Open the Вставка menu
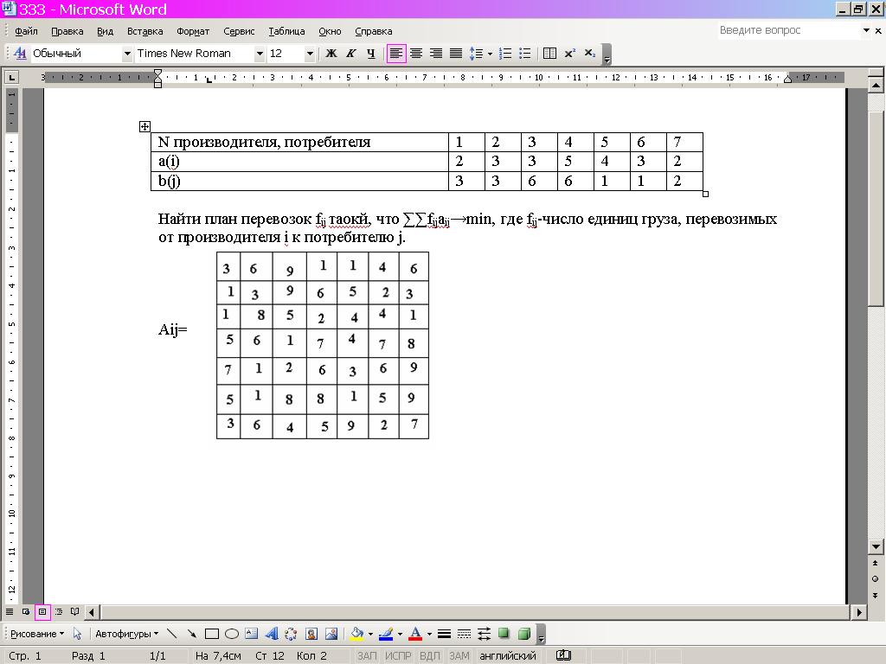 point(144,31)
